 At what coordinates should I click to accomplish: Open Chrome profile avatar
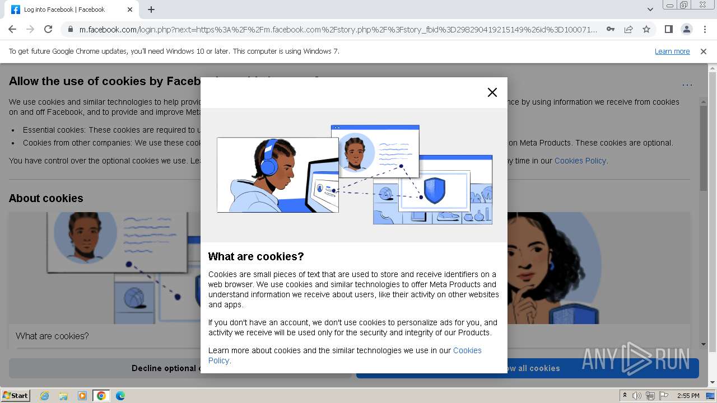click(x=686, y=29)
